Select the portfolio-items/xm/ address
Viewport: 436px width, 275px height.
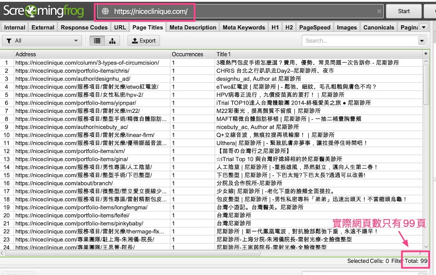pyautogui.click(x=70, y=152)
